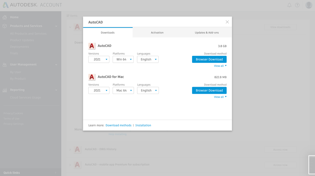Click the AutoCAD - DWG History icon
The width and height of the screenshot is (315, 176).
tap(77, 150)
